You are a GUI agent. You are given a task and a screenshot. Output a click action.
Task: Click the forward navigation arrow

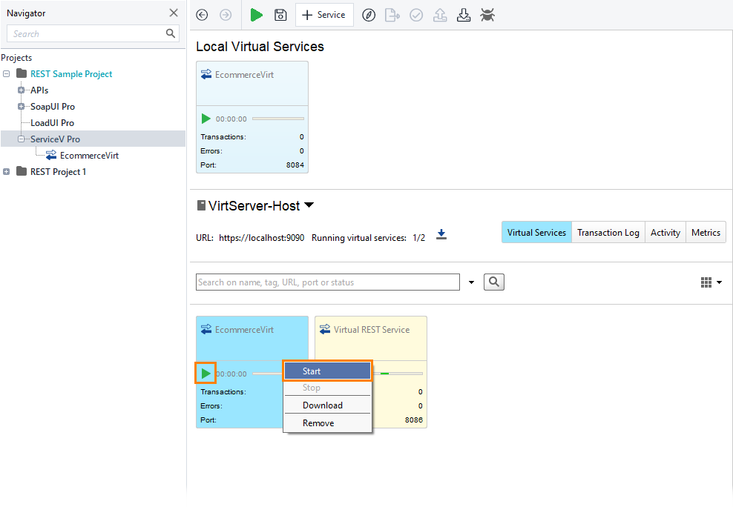(226, 15)
